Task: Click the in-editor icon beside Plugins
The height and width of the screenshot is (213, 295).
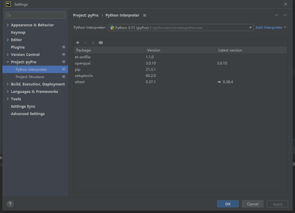Action: [x=63, y=47]
